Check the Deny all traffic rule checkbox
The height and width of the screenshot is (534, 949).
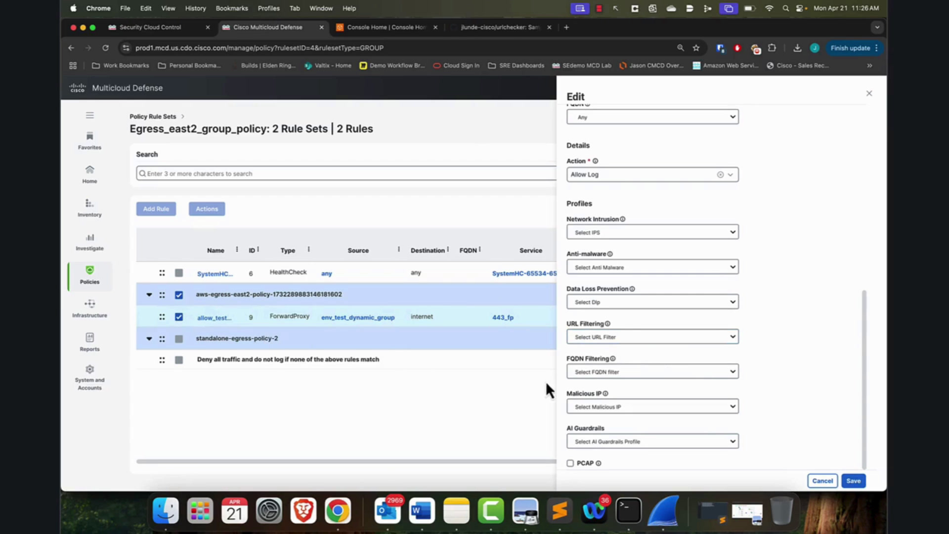[179, 360]
